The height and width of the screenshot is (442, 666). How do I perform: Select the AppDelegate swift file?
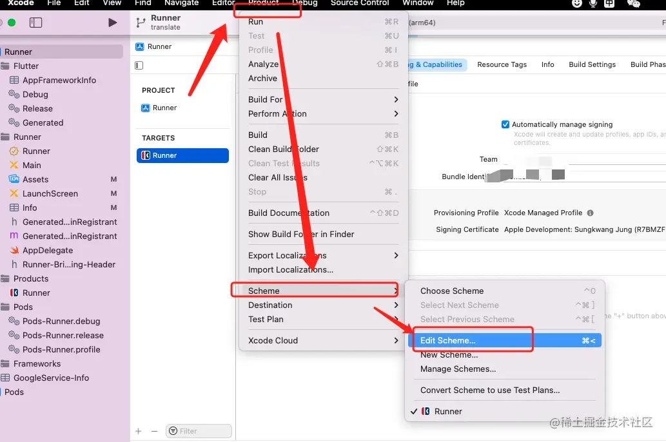point(48,251)
